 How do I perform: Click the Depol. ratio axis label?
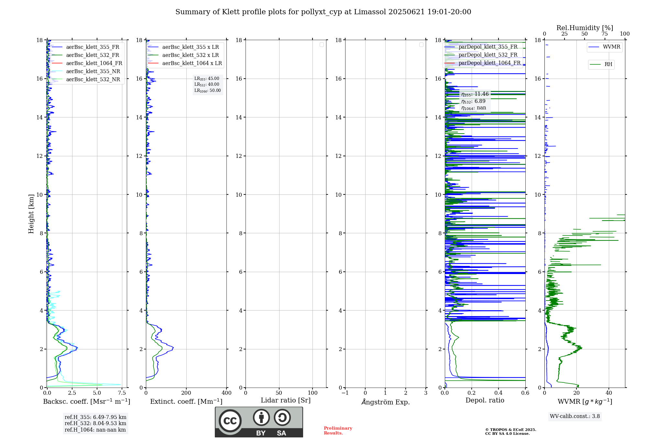click(485, 401)
